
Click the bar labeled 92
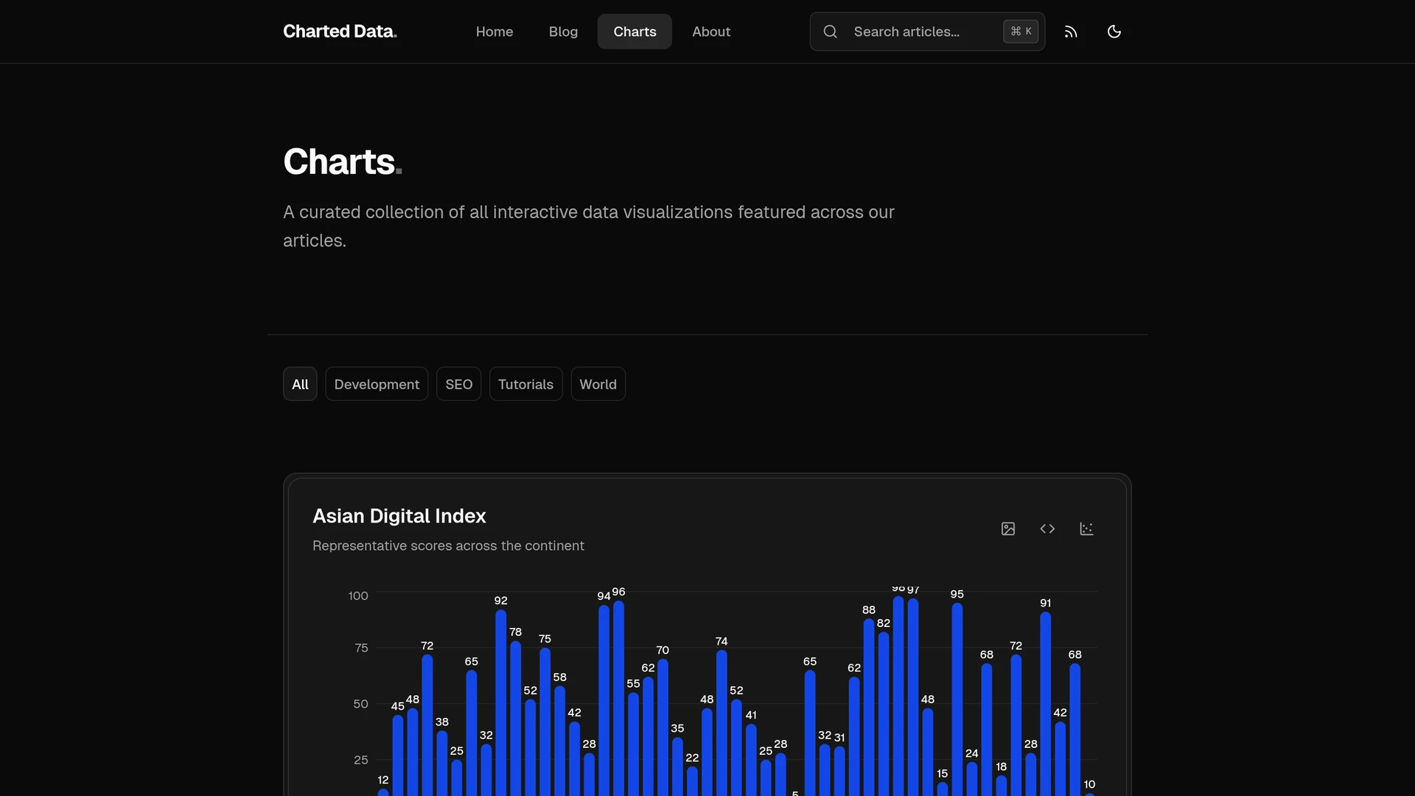click(501, 702)
